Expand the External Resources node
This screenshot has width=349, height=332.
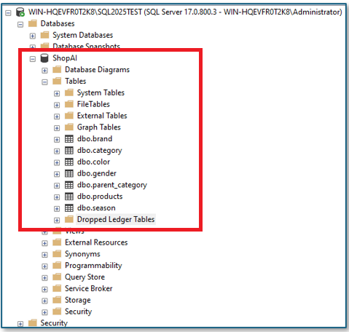tap(44, 243)
